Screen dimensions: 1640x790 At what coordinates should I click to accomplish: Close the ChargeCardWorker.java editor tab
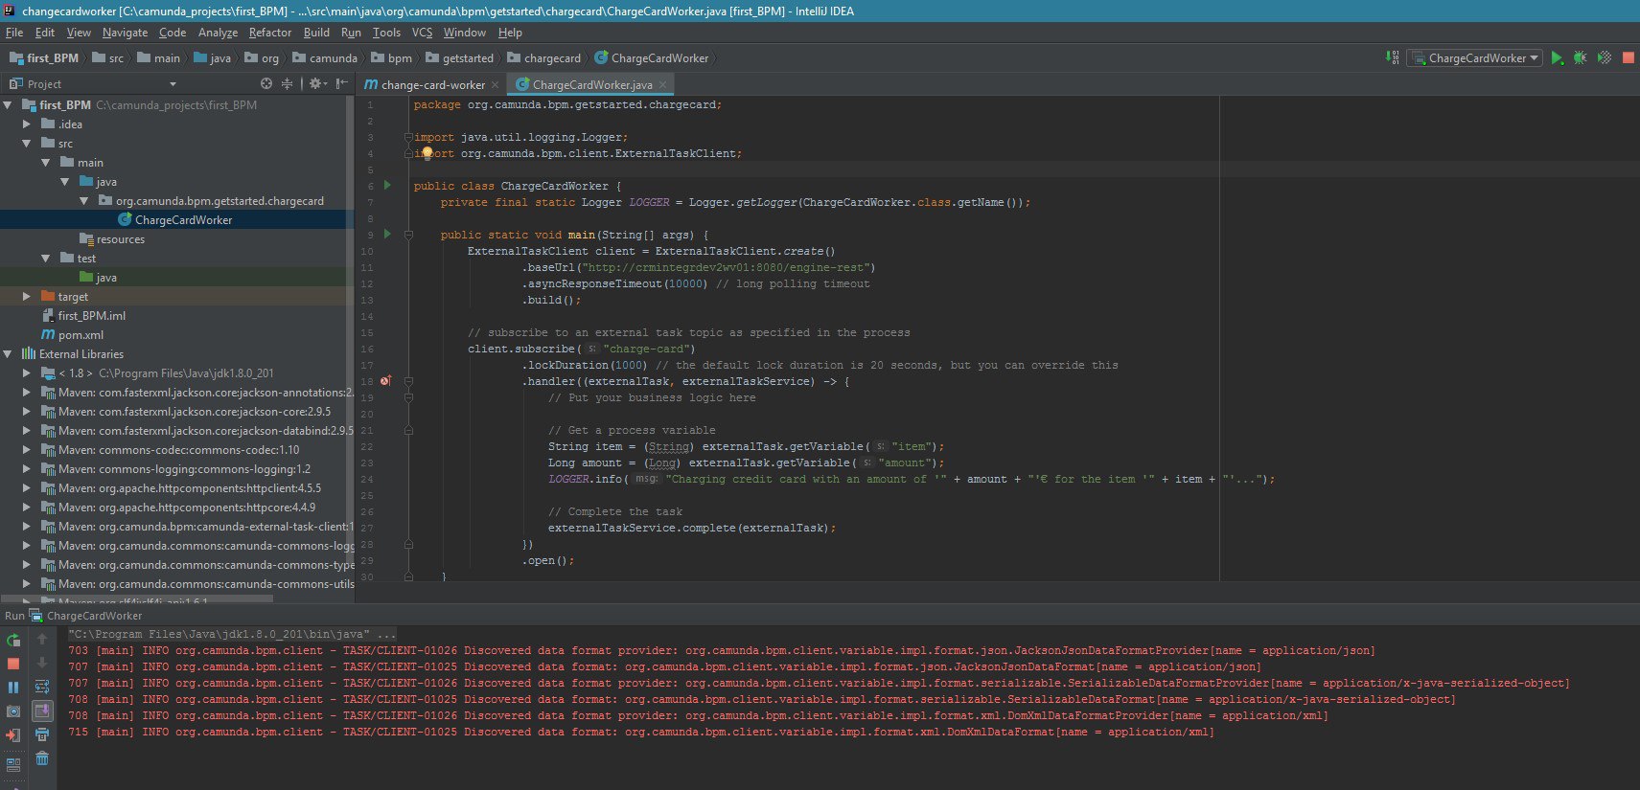point(662,85)
